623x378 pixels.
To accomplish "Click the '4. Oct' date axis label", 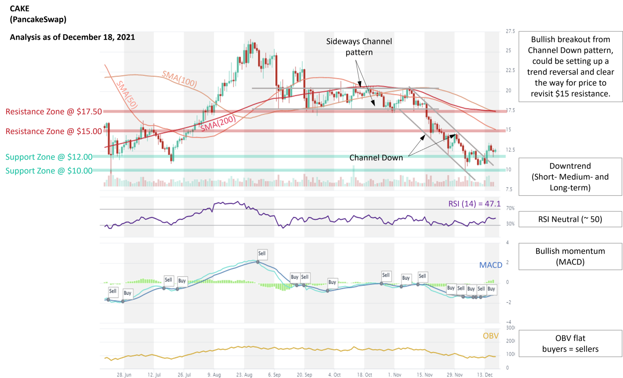I will point(334,374).
